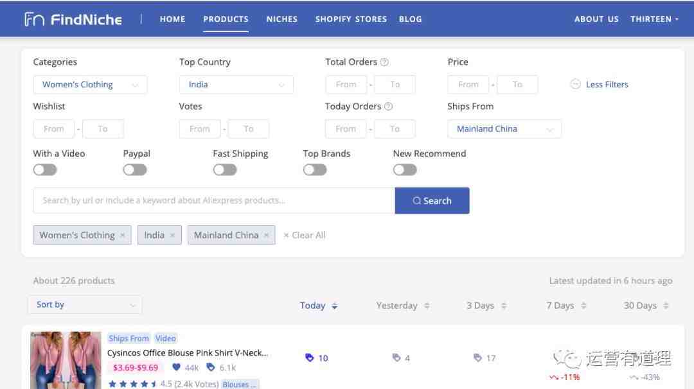Go to the NICHES menu item

click(282, 19)
